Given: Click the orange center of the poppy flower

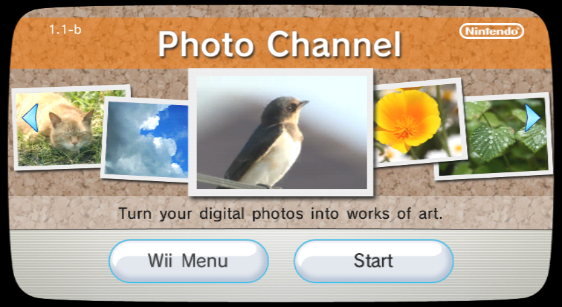Looking at the screenshot, I should coord(406,127).
